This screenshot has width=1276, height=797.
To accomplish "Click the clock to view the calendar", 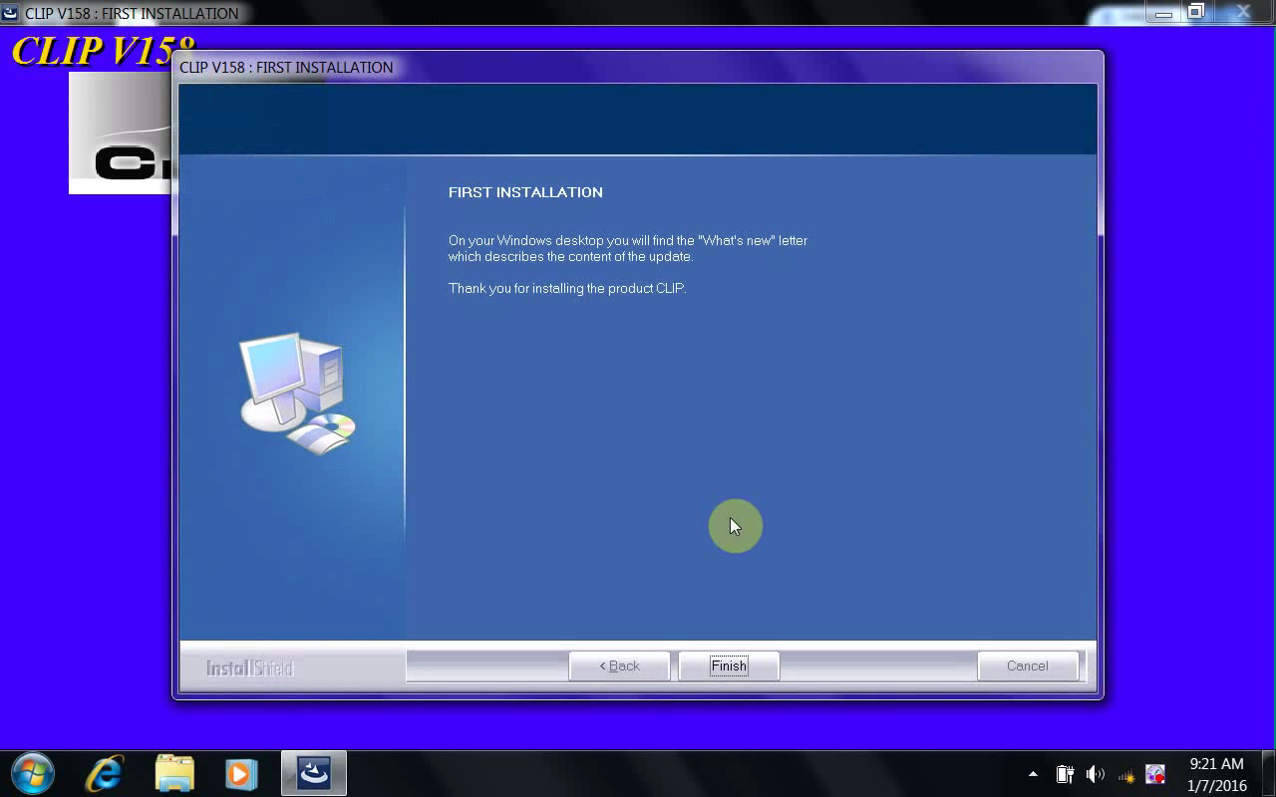I will 1215,774.
